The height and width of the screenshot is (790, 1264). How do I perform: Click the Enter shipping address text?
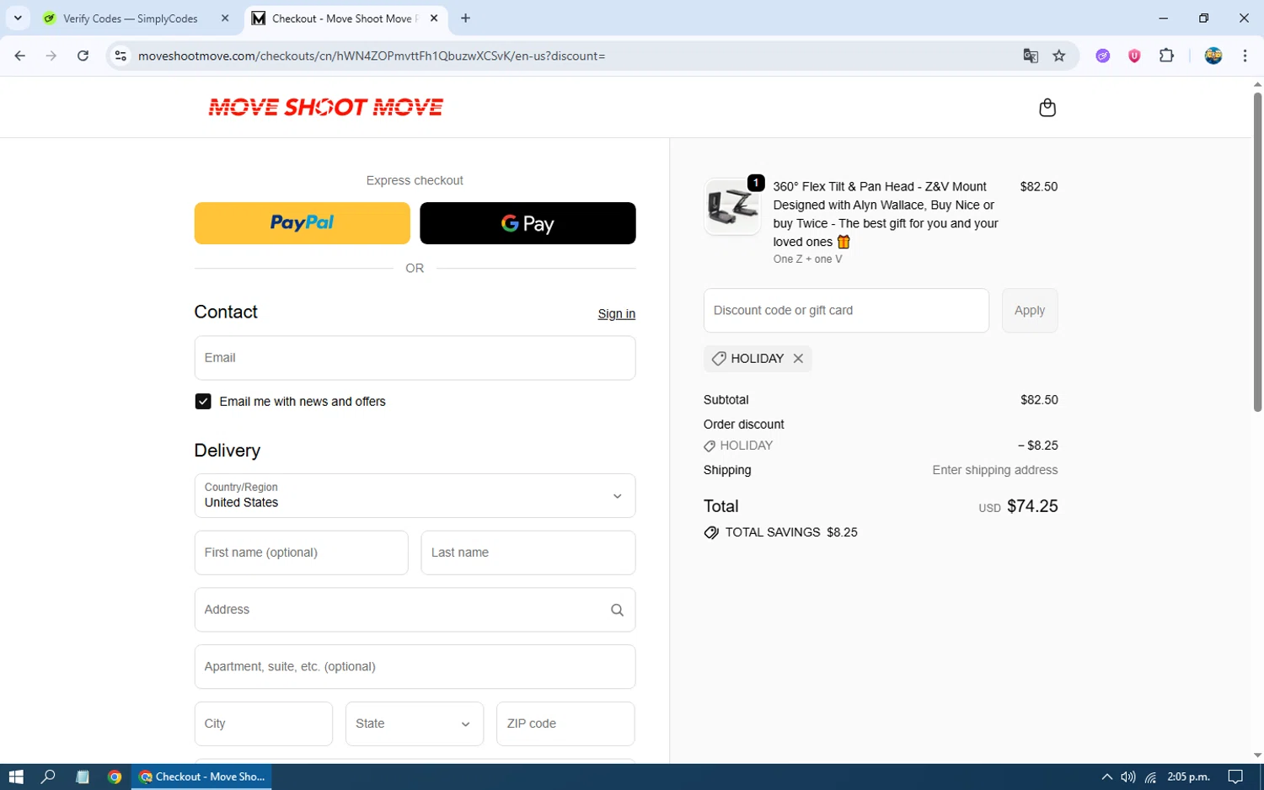(994, 470)
